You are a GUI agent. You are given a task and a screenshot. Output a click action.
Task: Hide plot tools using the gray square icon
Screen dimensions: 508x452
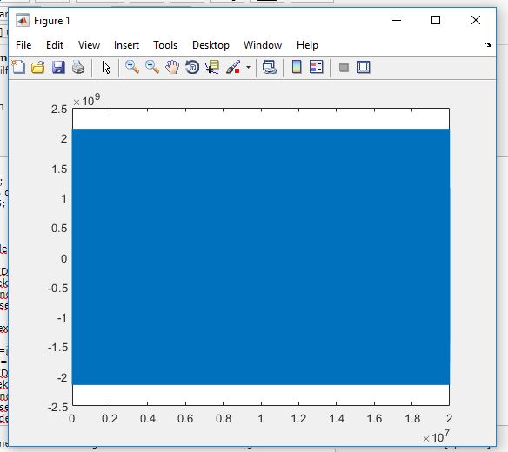(344, 67)
